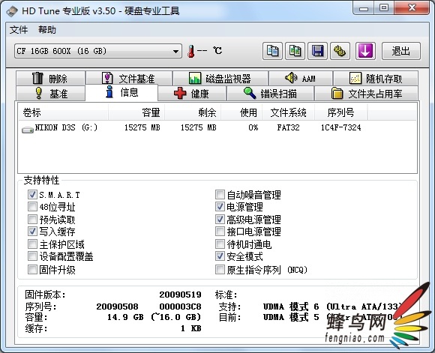This screenshot has width=435, height=353.
Task: Select the 信息 info tab
Action: (121, 92)
